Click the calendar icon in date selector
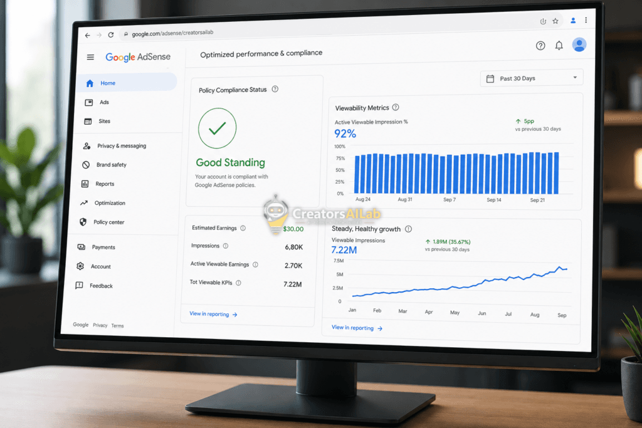Screen dimensions: 642x428 [490, 78]
